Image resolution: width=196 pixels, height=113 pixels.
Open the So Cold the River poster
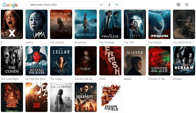pos(36,61)
